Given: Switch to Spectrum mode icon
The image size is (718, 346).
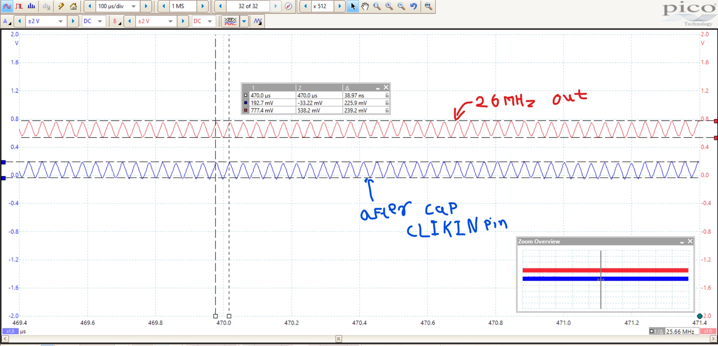Looking at the screenshot, I should point(31,6).
